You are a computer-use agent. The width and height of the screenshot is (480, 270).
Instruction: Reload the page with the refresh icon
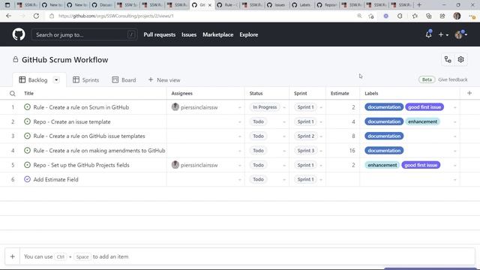[x=36, y=16]
